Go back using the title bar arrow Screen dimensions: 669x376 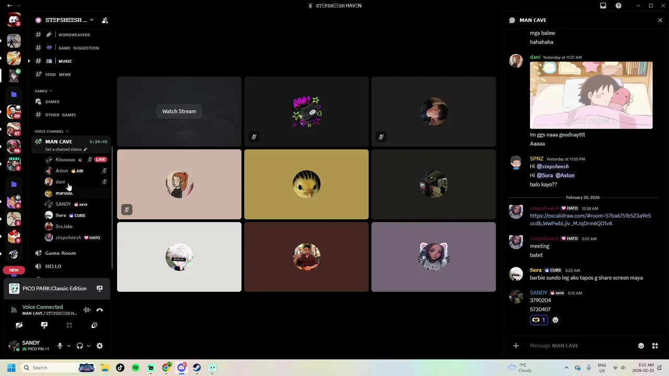point(9,6)
